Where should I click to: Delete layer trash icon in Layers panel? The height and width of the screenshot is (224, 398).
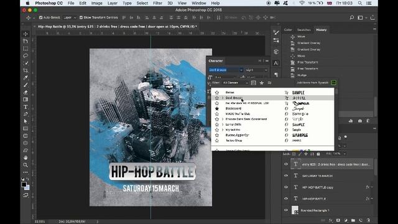click(368, 220)
